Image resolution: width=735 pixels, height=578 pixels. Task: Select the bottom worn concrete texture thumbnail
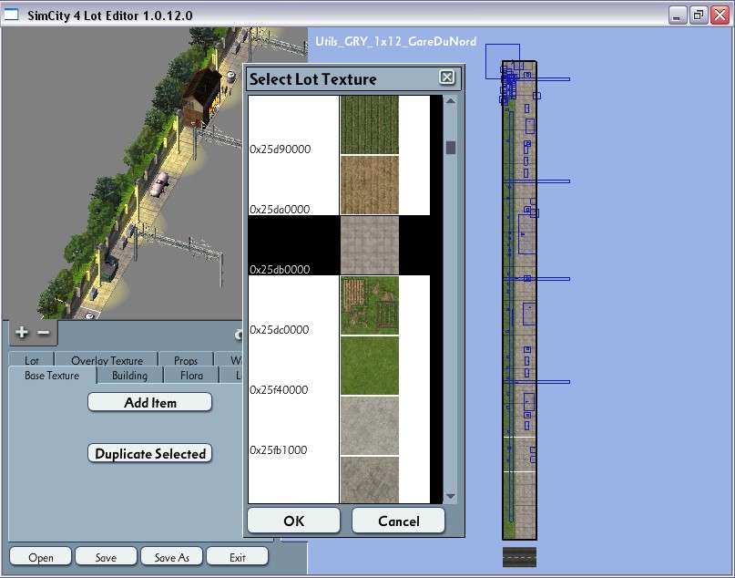[370, 480]
